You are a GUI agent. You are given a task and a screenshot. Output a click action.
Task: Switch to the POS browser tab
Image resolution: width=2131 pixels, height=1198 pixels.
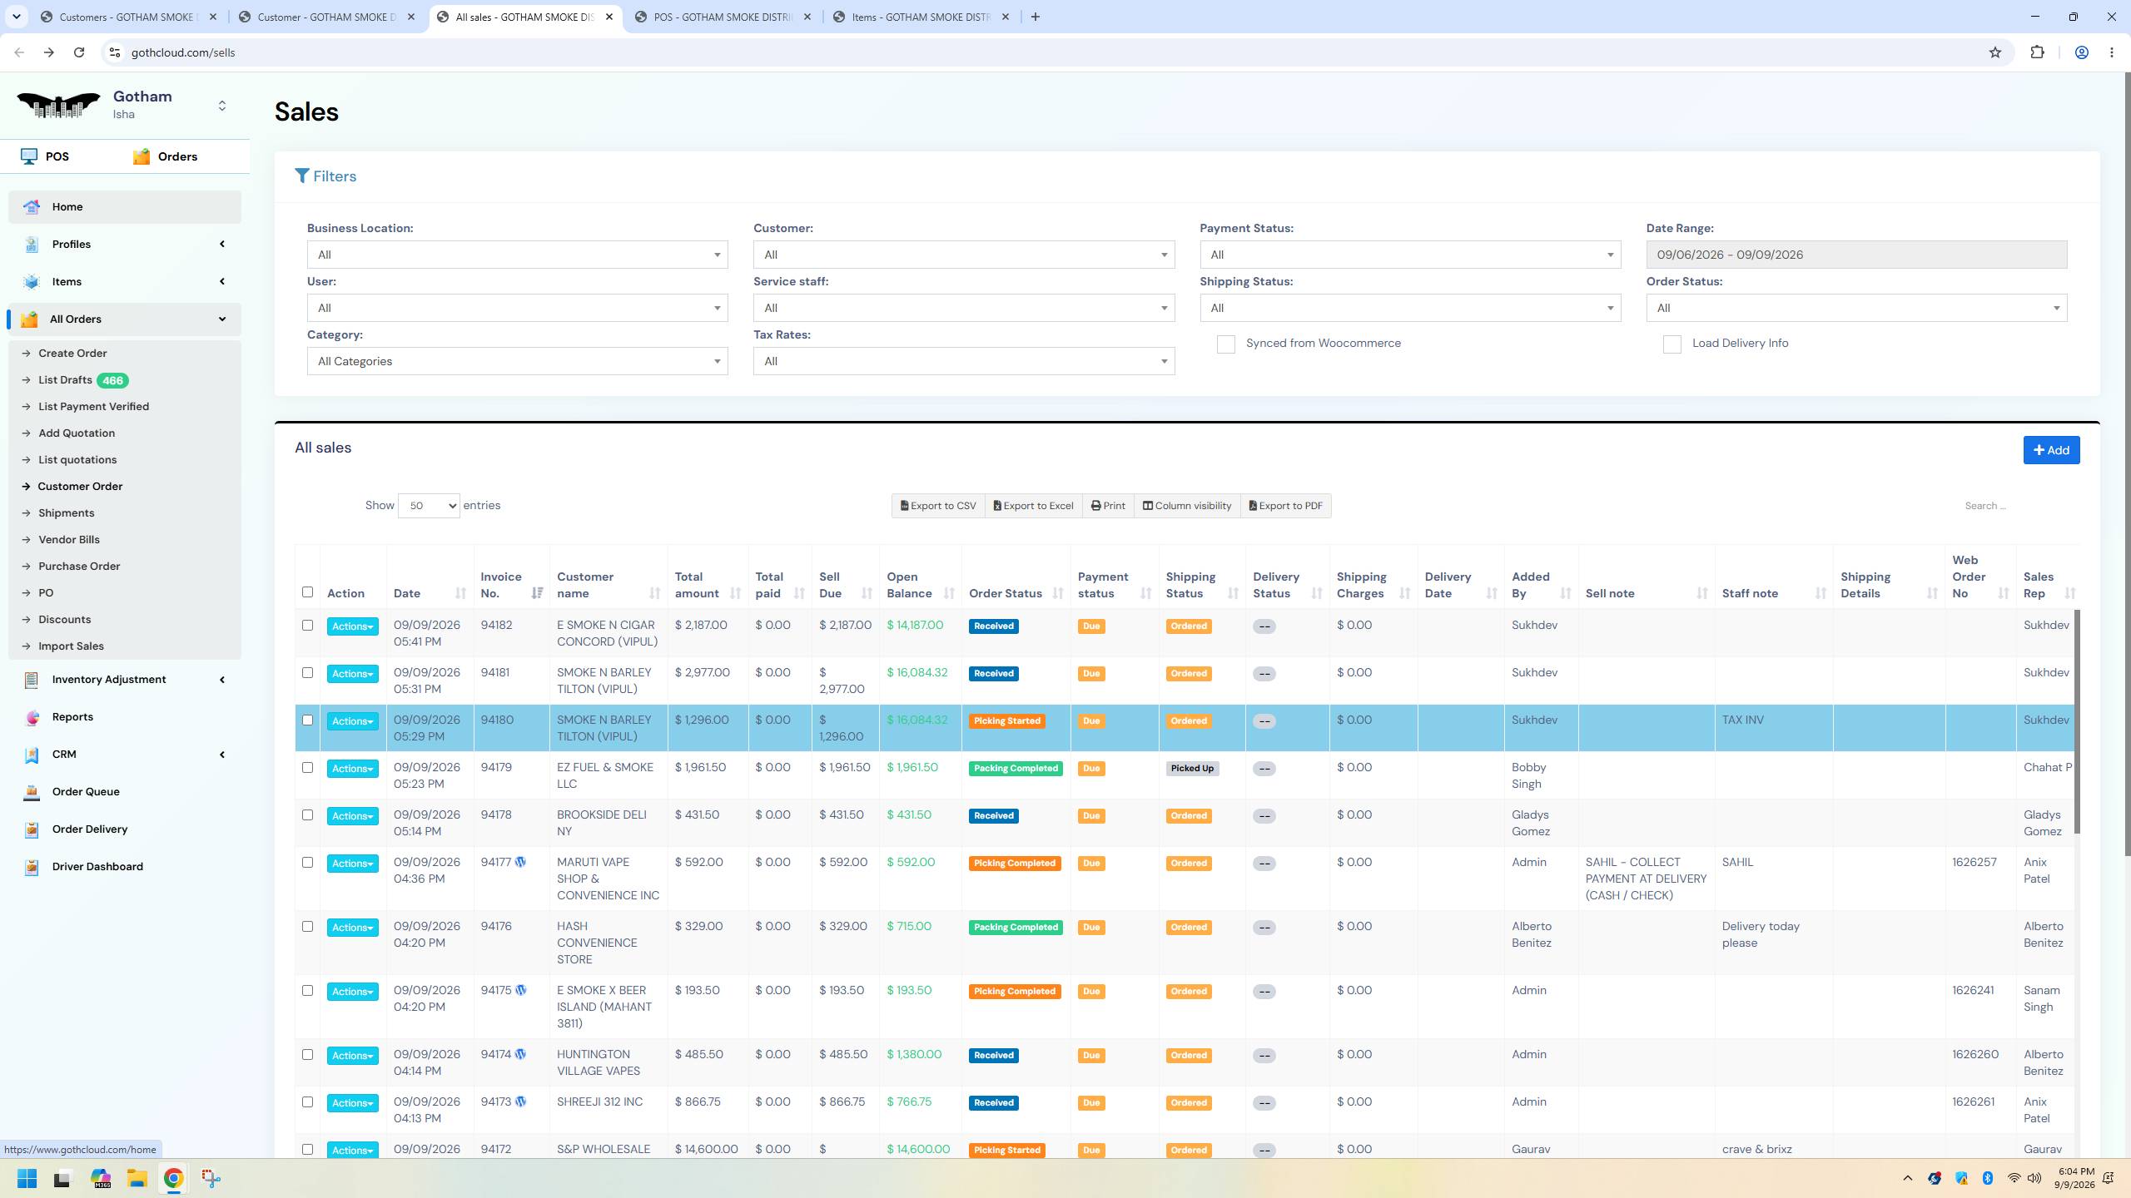point(723,17)
